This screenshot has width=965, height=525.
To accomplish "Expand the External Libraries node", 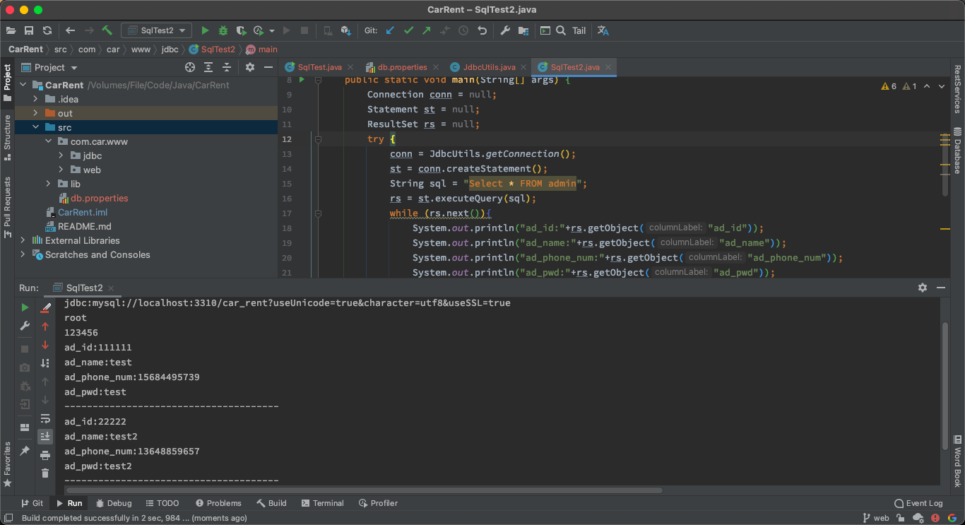I will [x=23, y=240].
